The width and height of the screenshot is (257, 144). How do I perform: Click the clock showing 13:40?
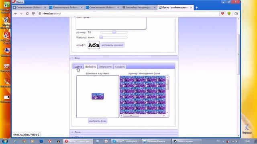(247, 141)
